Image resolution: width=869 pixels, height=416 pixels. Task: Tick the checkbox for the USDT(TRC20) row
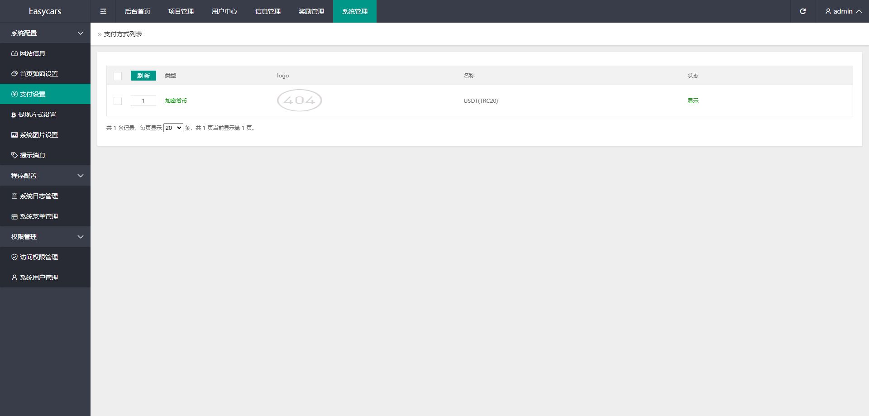coord(118,101)
